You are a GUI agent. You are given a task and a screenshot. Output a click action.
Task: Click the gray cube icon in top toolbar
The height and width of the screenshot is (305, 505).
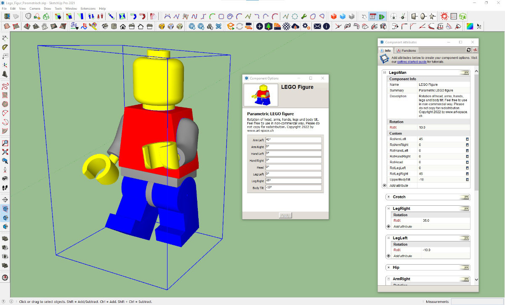tap(351, 16)
